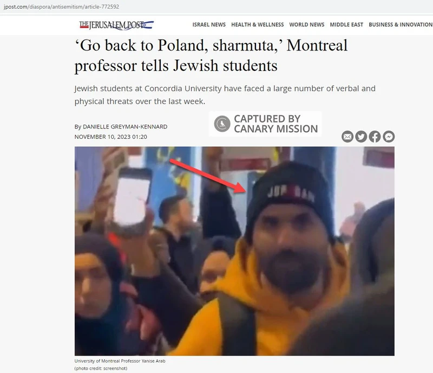Click the 'Captured by Canary Mission' label
Screen dimensions: 433x373
[x=276, y=124]
